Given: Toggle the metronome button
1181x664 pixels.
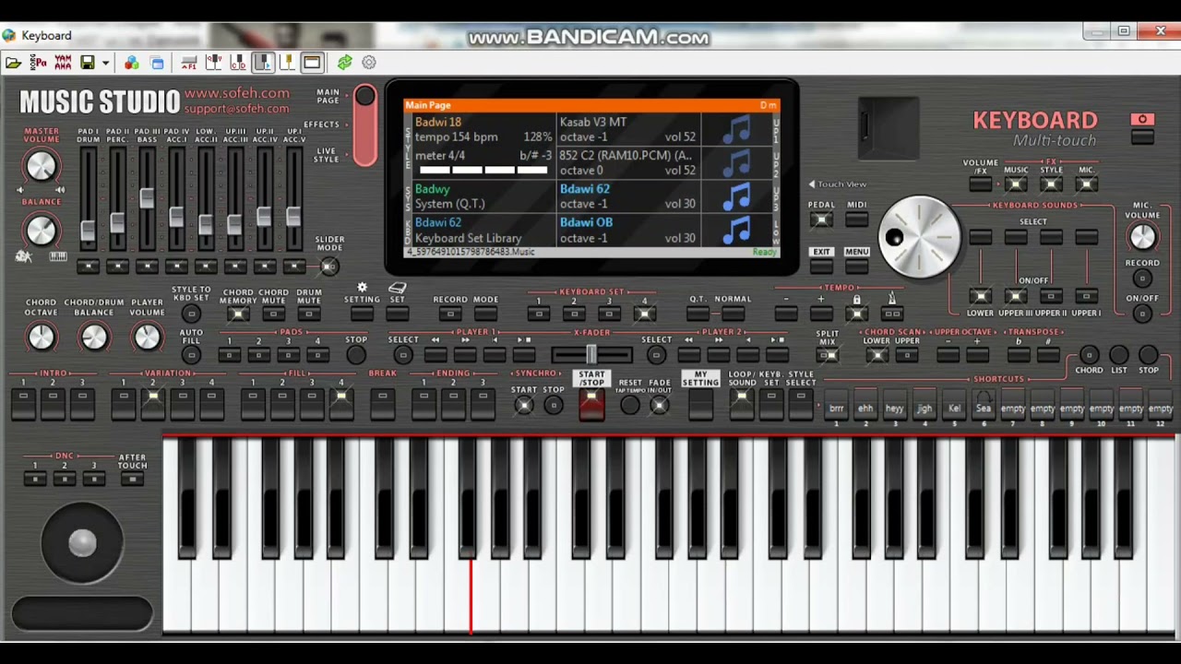Looking at the screenshot, I should 891,314.
